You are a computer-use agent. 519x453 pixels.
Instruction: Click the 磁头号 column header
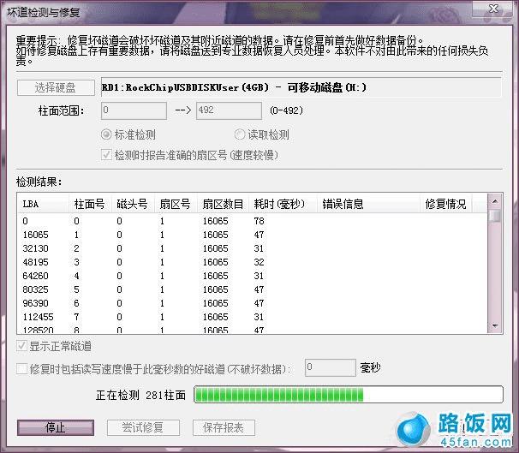133,204
